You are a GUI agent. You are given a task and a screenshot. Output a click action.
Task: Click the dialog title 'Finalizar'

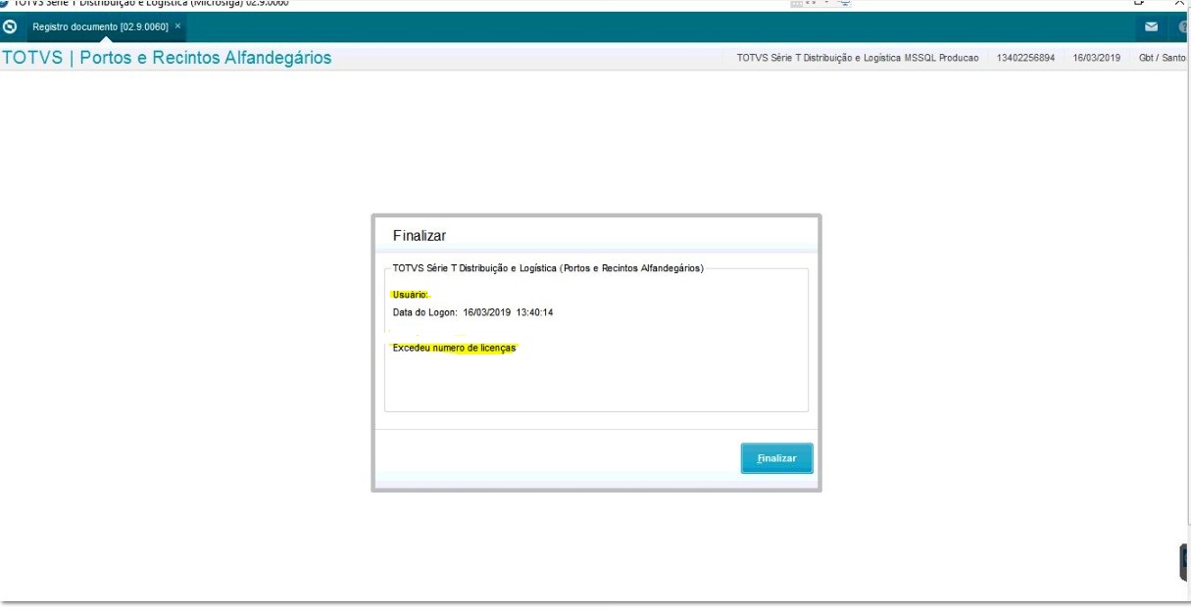click(420, 236)
